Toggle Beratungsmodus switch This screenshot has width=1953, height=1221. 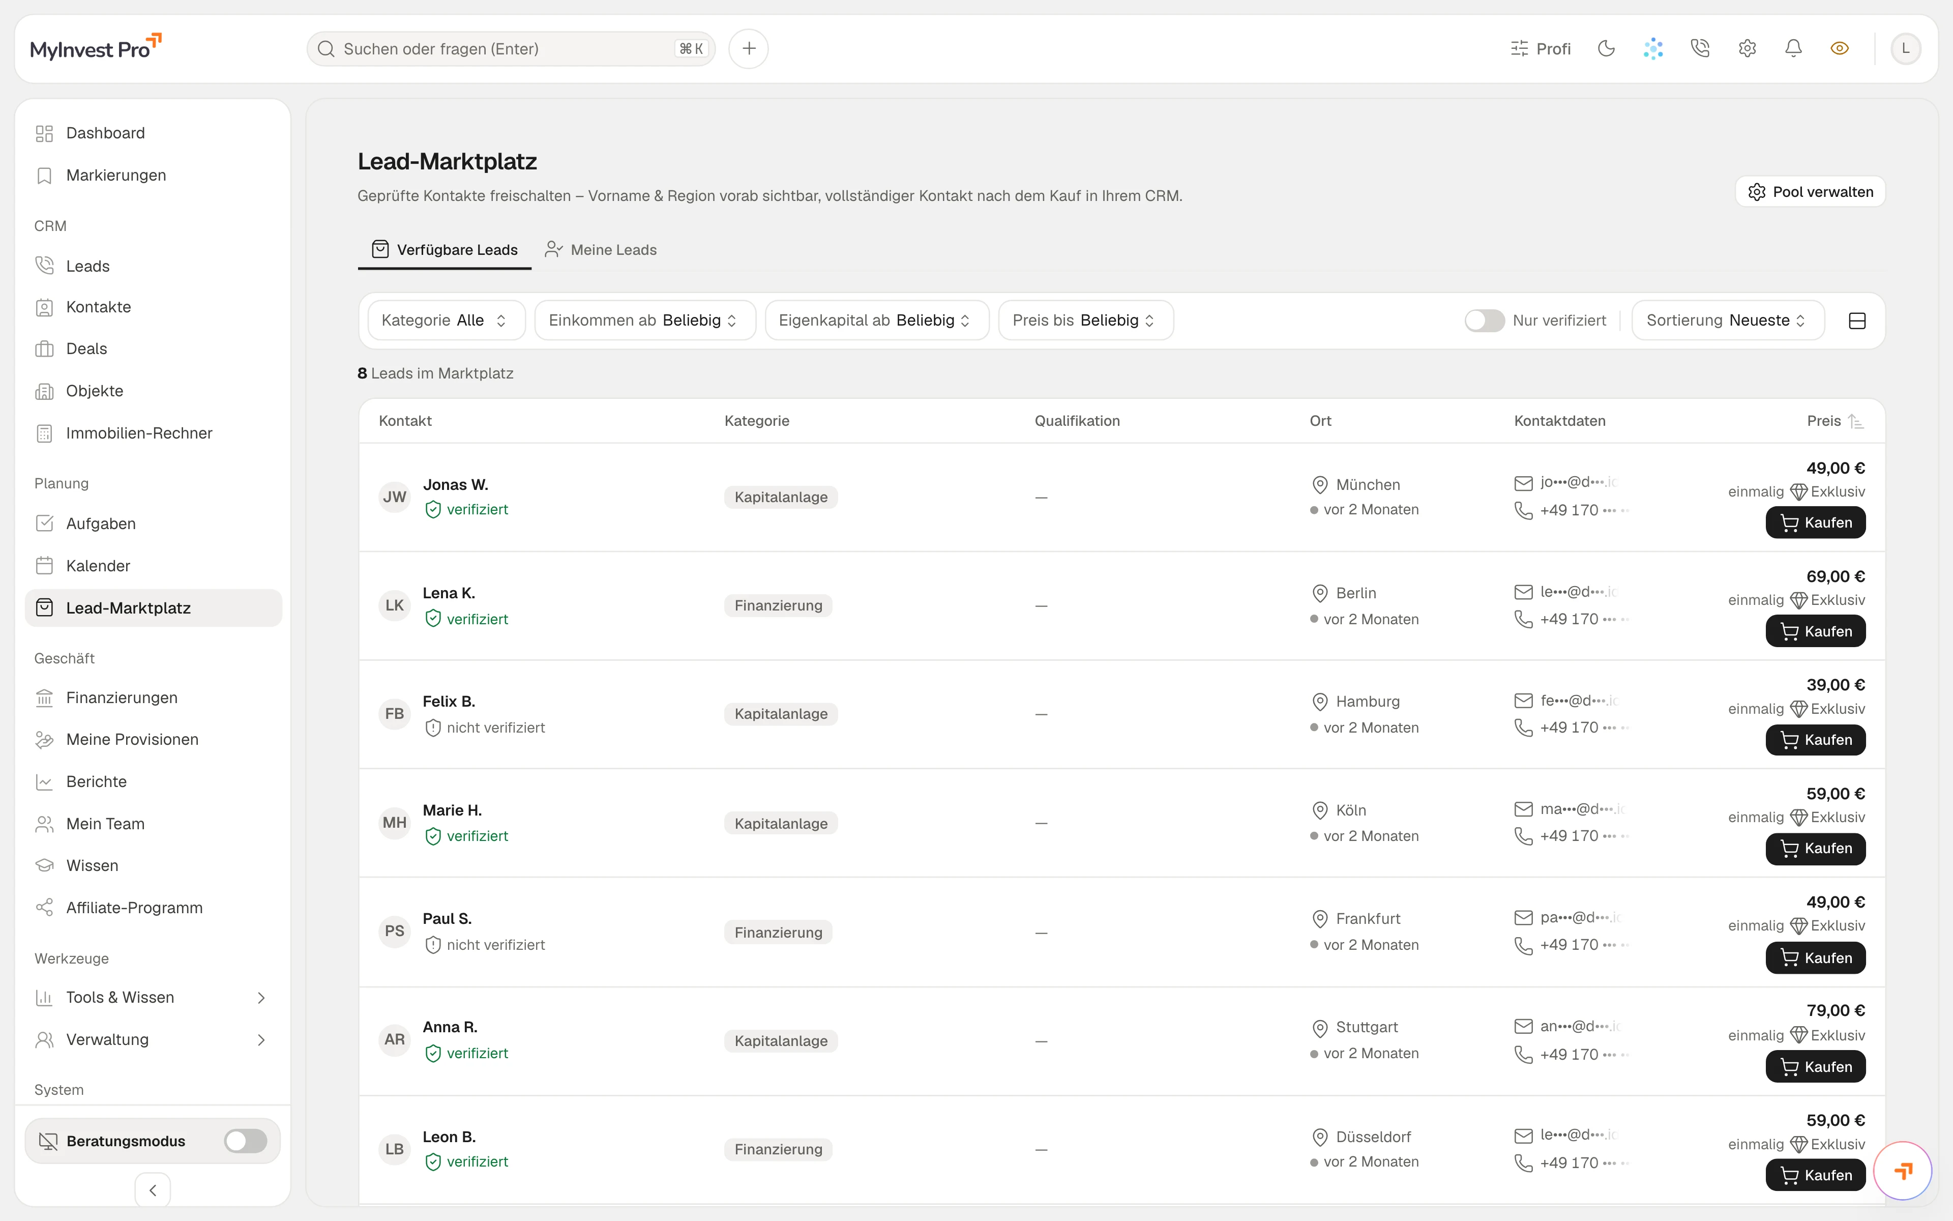click(245, 1141)
